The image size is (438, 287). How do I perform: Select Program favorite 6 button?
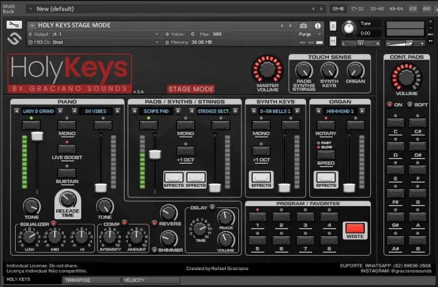(x=281, y=240)
